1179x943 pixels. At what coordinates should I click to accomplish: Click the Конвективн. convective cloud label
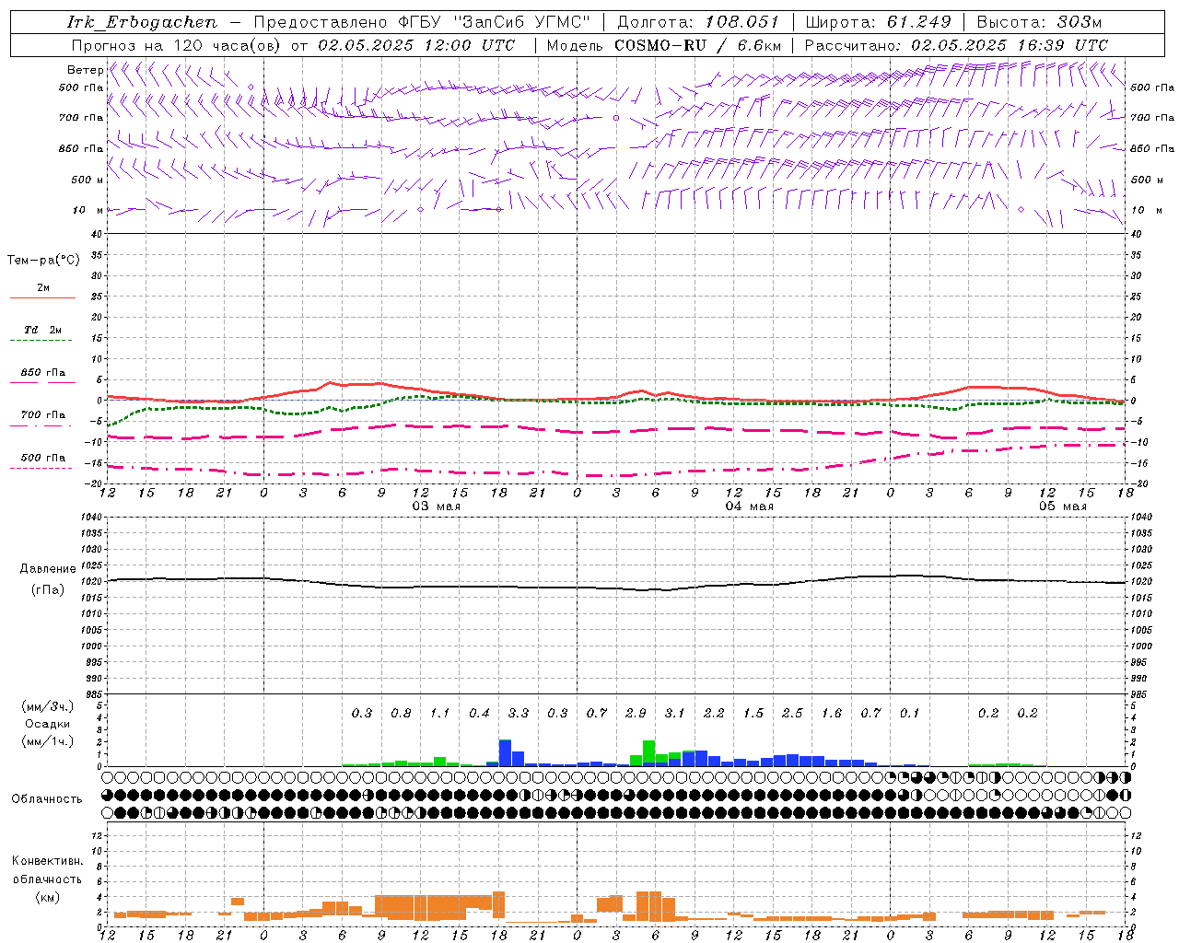pos(47,861)
